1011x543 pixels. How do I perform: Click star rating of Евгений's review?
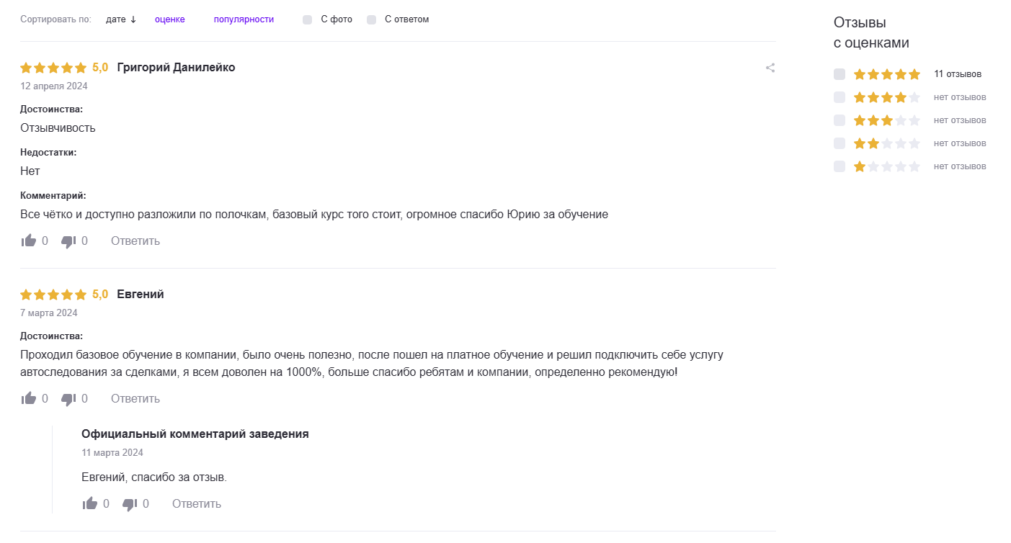(53, 295)
